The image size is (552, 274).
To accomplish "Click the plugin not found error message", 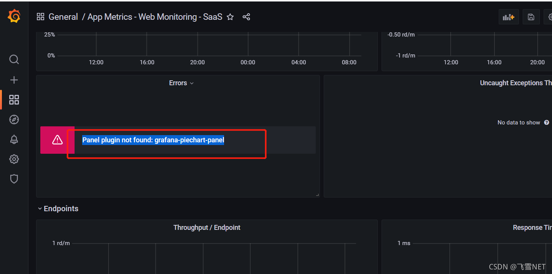I will tap(153, 140).
